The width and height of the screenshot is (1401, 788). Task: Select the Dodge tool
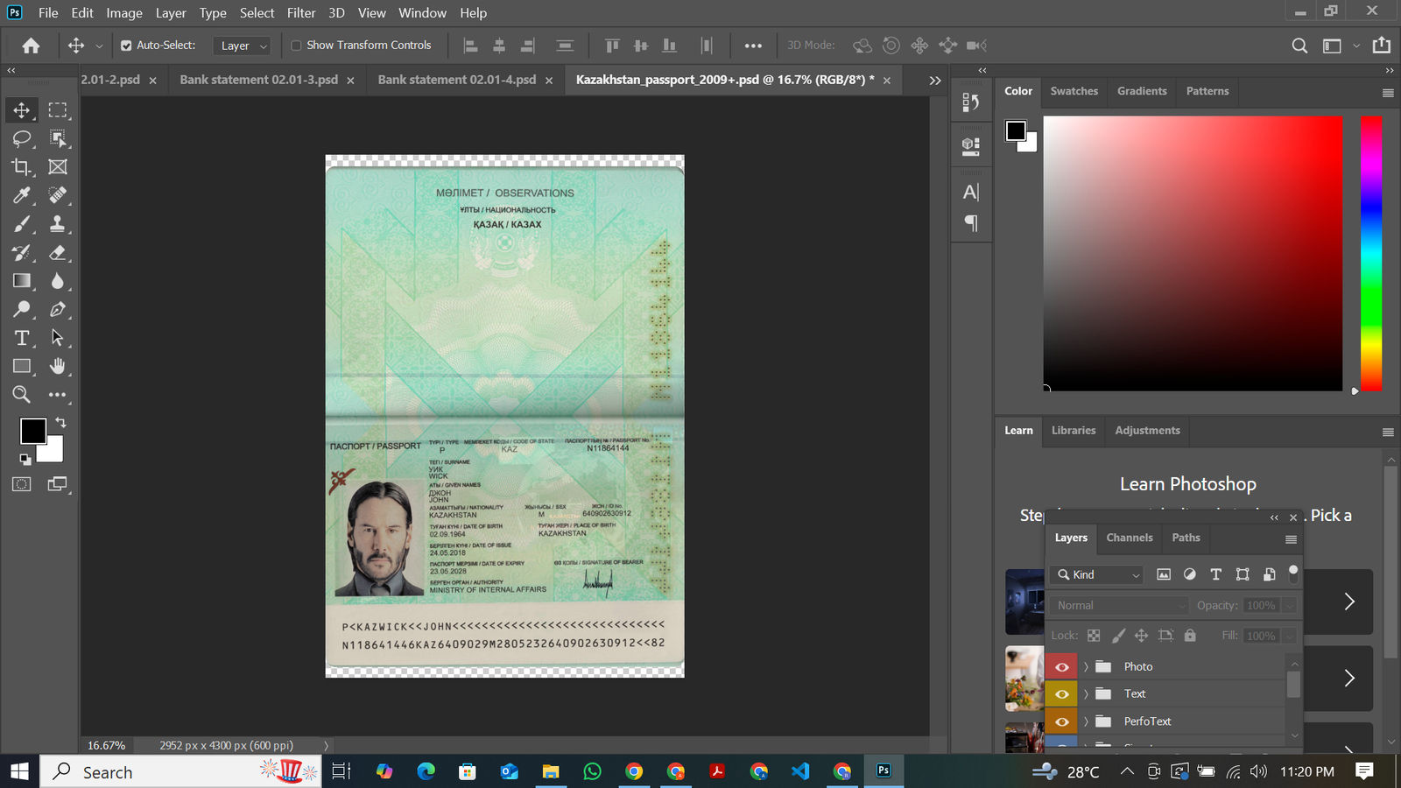tap(21, 309)
